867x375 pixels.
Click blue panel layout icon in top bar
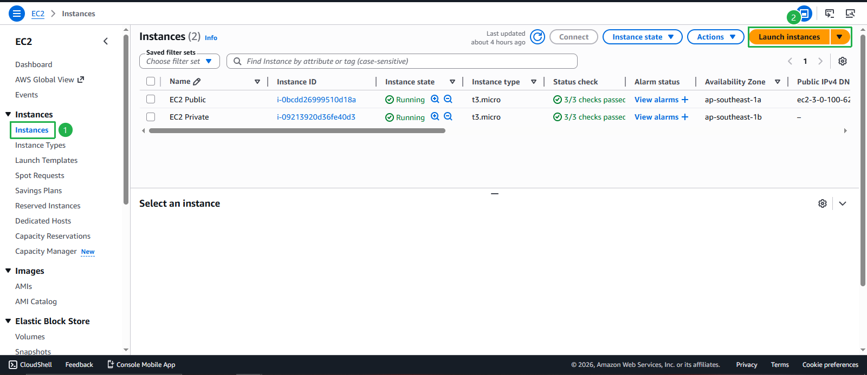click(805, 14)
